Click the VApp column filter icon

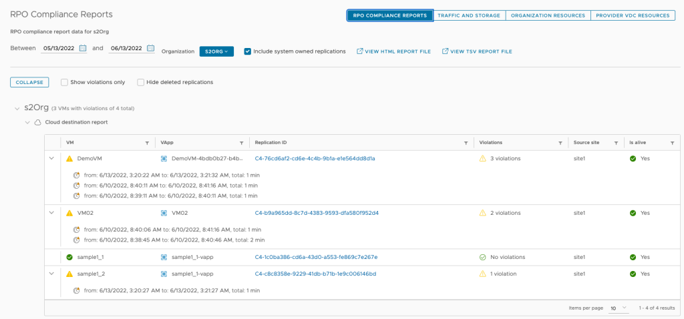pos(241,143)
